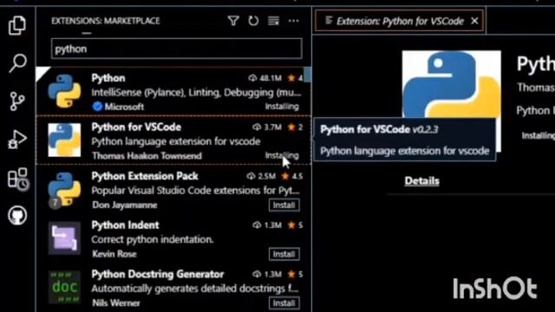Close the Extension: Python for VSCode tab
This screenshot has height=312, width=555.
pyautogui.click(x=474, y=21)
